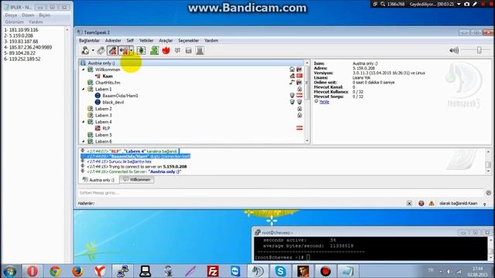Click the emoticon button beside chat input

pyautogui.click(x=488, y=192)
